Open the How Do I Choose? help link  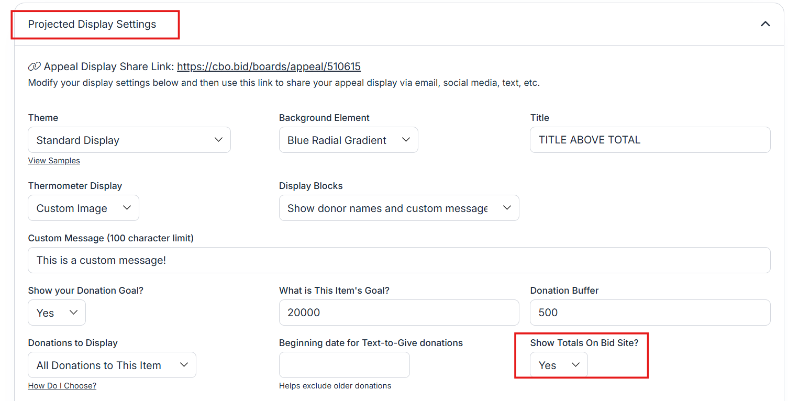(x=62, y=386)
